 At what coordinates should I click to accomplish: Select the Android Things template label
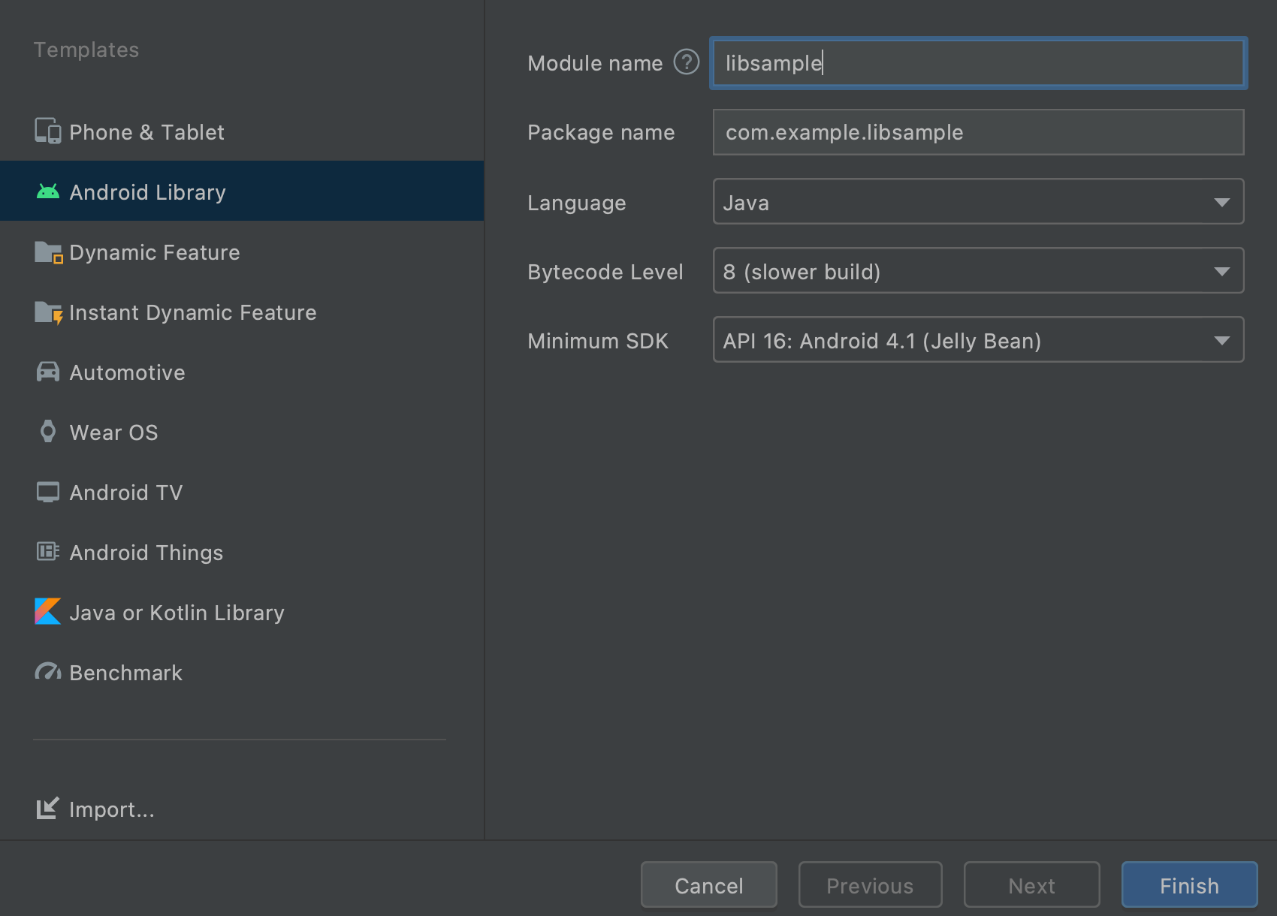146,553
